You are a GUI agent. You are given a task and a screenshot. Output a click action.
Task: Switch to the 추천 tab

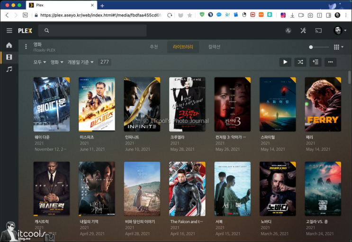point(154,47)
